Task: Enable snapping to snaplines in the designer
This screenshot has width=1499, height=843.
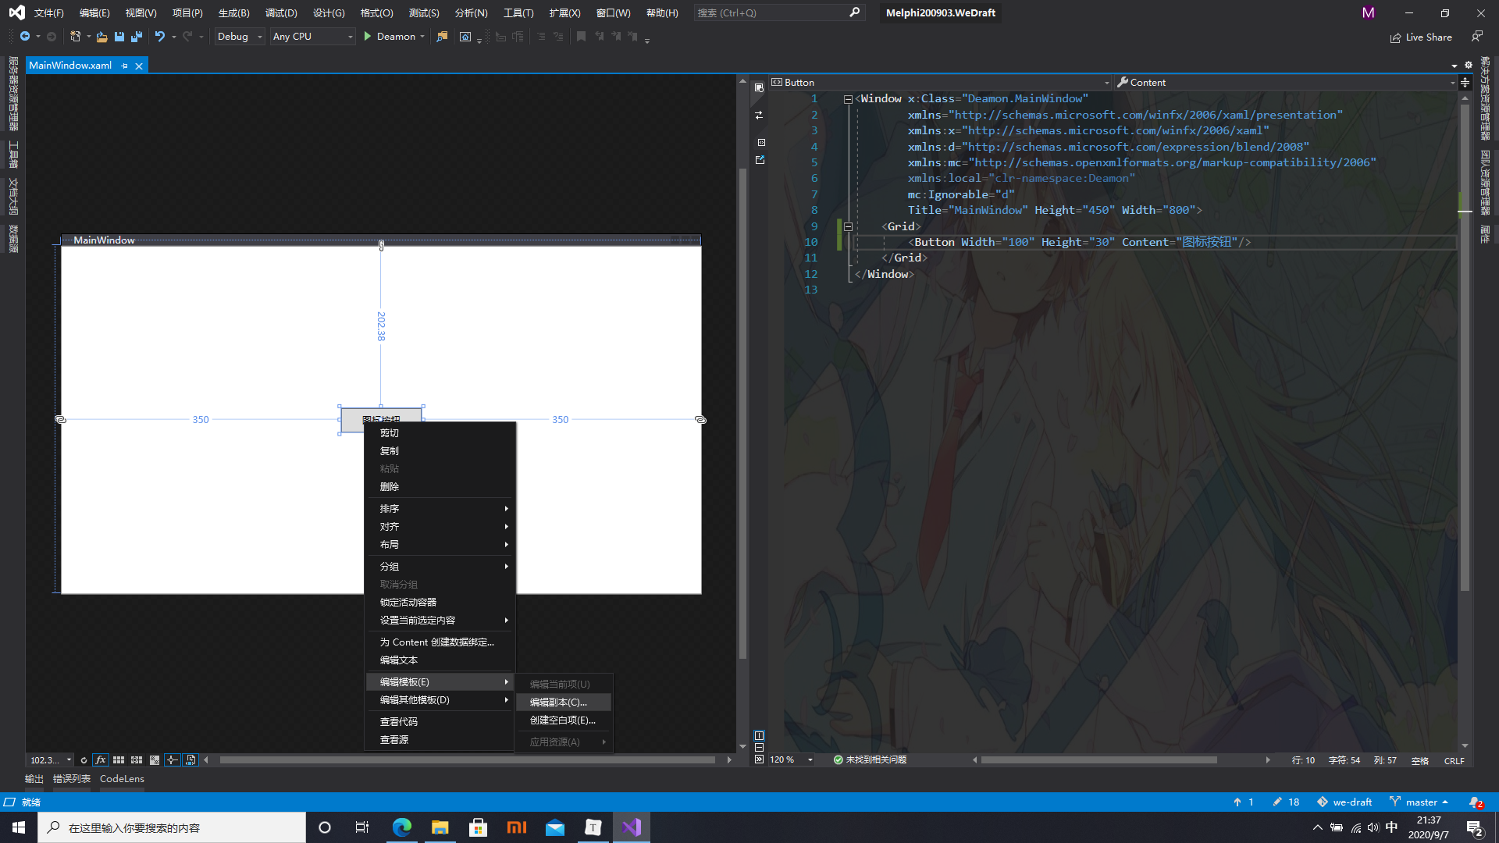Action: click(173, 759)
